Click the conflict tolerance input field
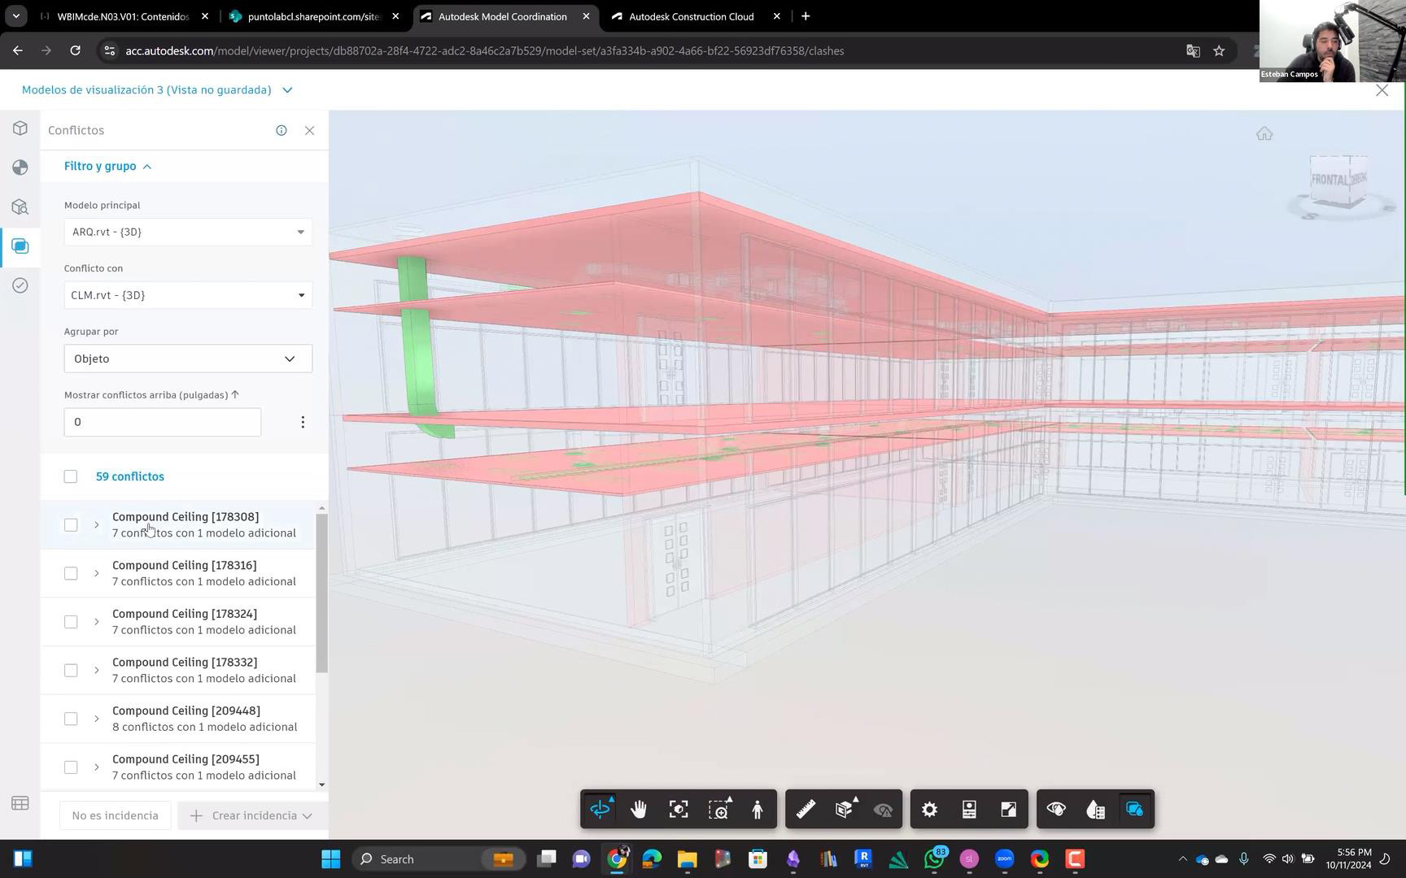Screen dimensions: 1406x878 (x=163, y=423)
